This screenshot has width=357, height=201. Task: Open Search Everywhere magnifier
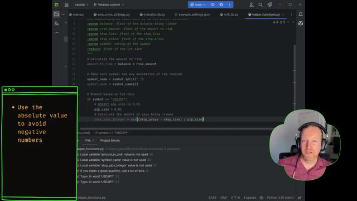pos(260,5)
